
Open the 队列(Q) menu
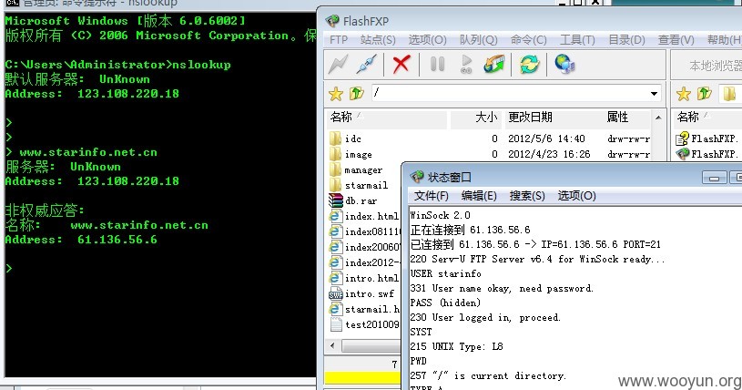click(x=478, y=40)
